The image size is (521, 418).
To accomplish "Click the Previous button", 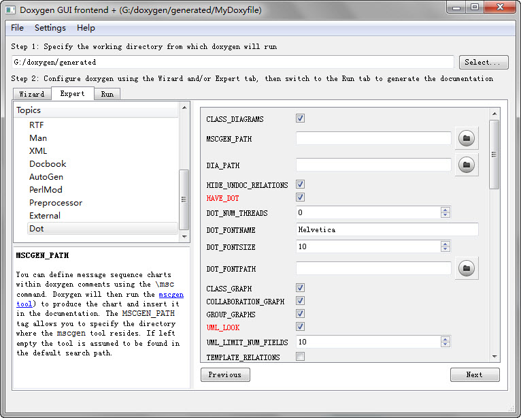I will tap(225, 374).
